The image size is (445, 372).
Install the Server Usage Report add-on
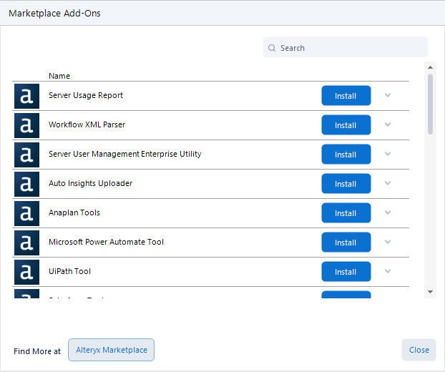tap(346, 96)
